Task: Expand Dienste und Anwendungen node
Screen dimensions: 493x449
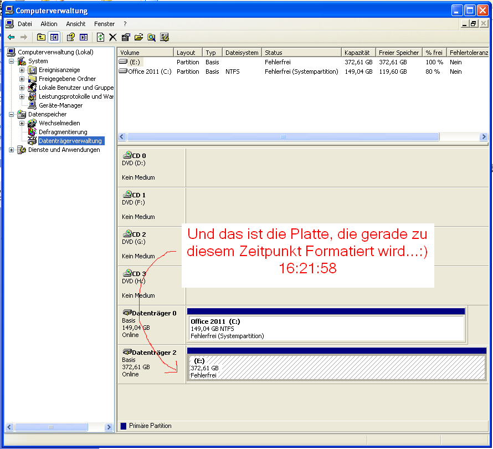Action: [11, 150]
